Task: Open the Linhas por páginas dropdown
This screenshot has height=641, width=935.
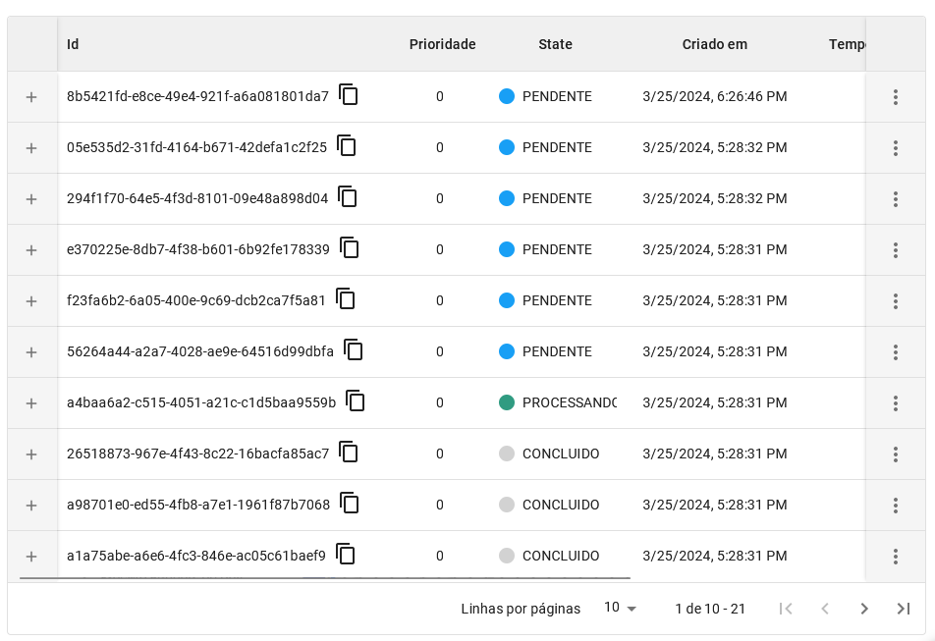Action: point(620,609)
